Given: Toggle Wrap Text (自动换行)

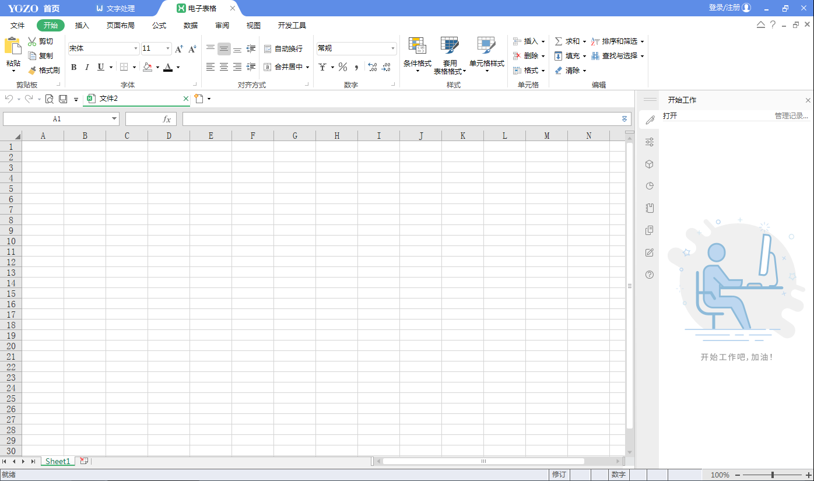Looking at the screenshot, I should coord(283,49).
